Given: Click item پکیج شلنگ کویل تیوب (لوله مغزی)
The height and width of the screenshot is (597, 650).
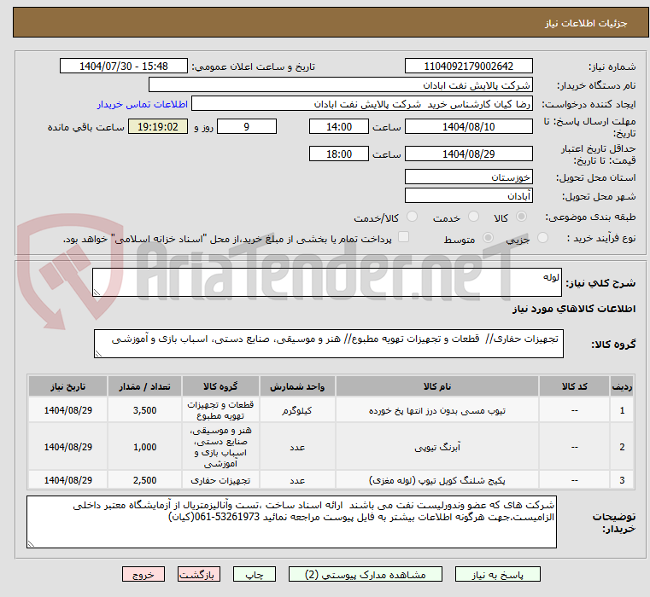Looking at the screenshot, I should 437,480.
